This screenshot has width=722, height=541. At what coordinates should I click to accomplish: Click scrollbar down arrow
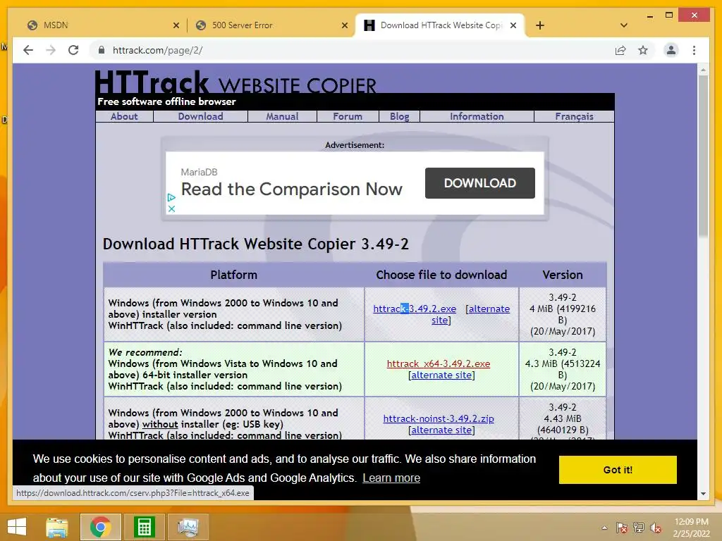(x=703, y=494)
